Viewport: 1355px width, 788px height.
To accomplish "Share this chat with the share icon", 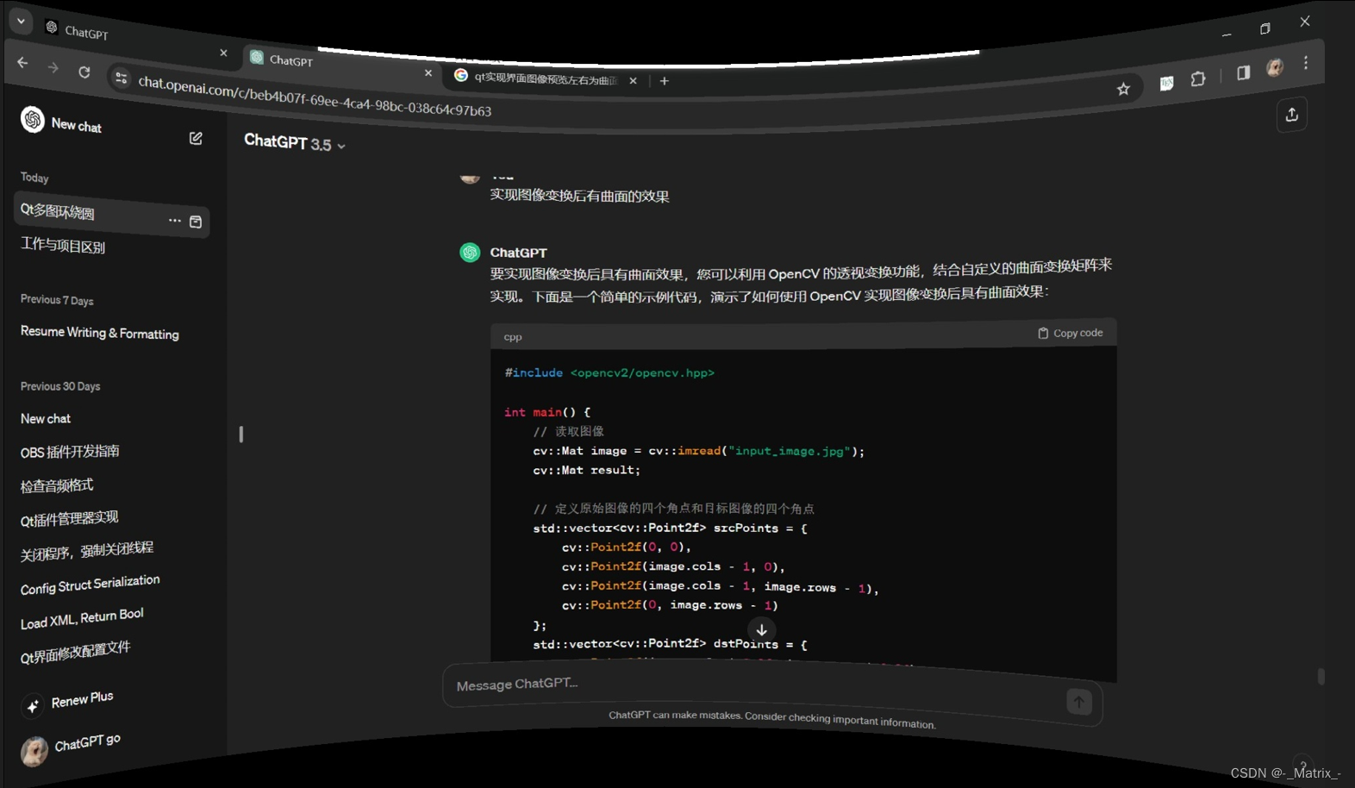I will [1291, 115].
